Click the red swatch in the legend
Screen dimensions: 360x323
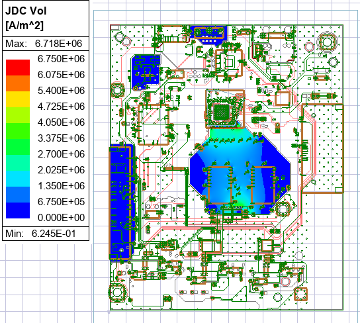pos(18,68)
